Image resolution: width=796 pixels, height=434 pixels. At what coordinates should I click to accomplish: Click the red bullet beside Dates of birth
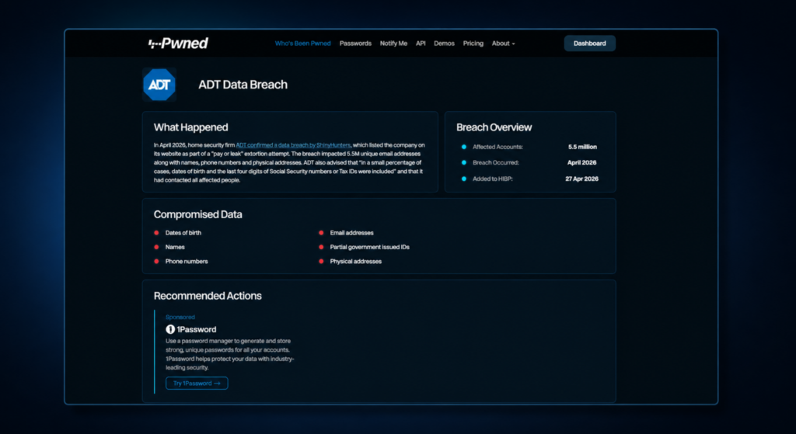[156, 233]
